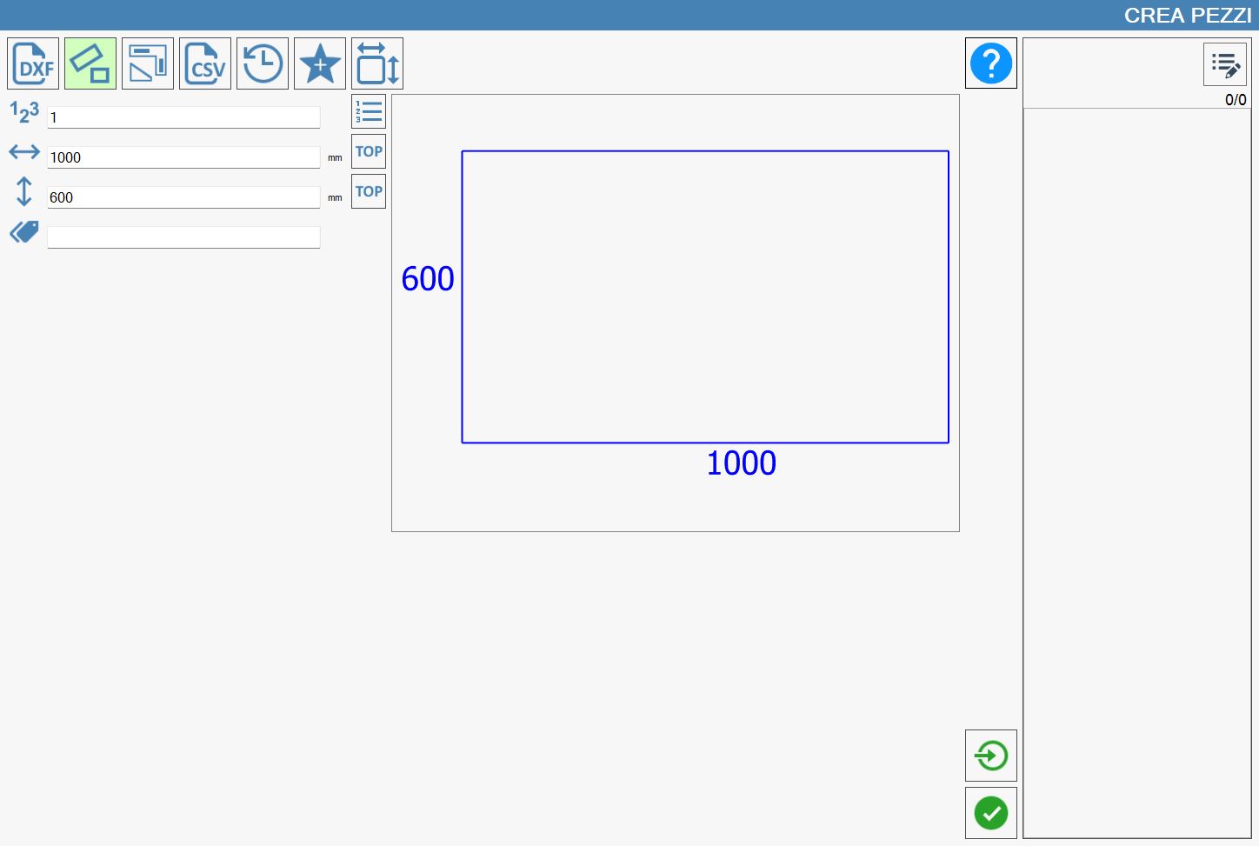Click the green arrow insert piece button
The height and width of the screenshot is (846, 1259).
point(991,756)
